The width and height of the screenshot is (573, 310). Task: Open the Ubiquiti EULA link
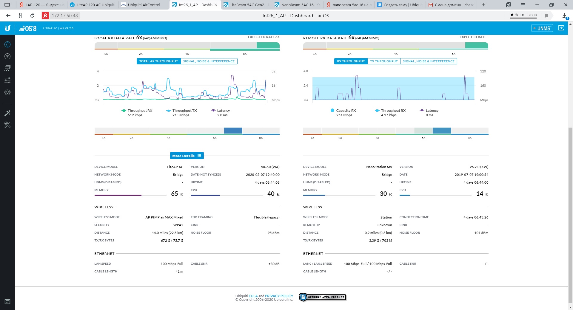click(x=253, y=296)
